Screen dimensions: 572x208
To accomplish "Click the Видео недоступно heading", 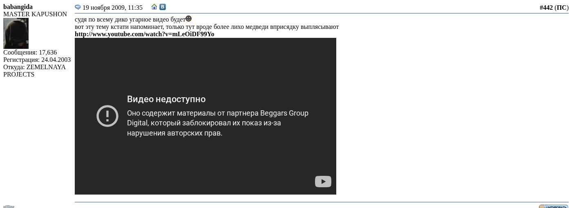I will (x=166, y=99).
